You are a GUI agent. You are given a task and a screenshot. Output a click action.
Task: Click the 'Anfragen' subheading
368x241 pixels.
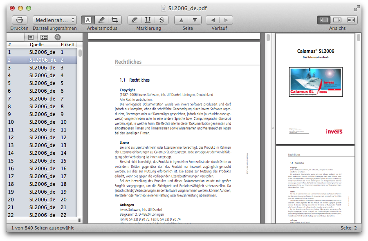click(127, 205)
